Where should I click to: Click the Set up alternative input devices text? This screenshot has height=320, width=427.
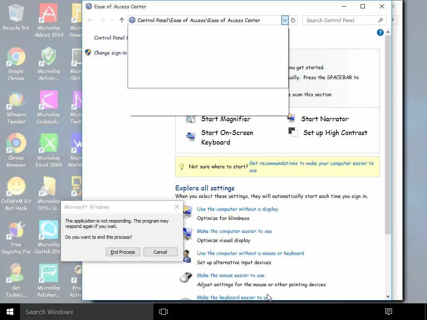(234, 262)
